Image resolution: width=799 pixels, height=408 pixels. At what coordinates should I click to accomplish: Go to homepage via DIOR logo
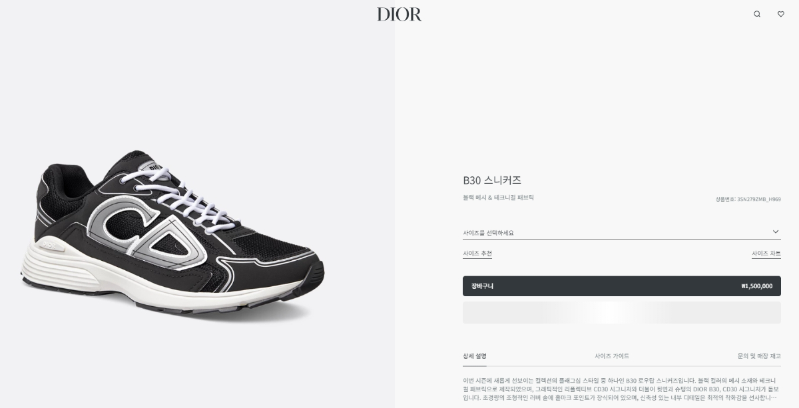(x=400, y=14)
